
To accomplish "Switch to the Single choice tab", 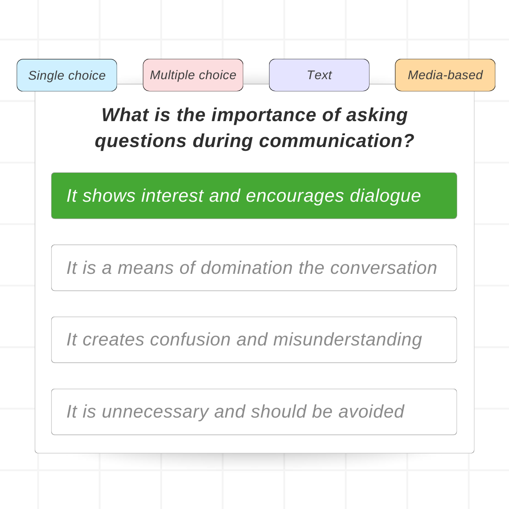I will 67,75.
